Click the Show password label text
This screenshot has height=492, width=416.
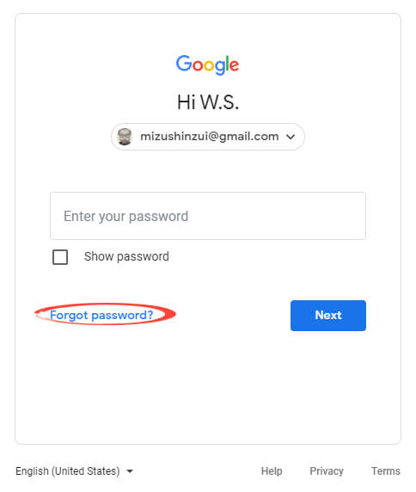point(126,256)
